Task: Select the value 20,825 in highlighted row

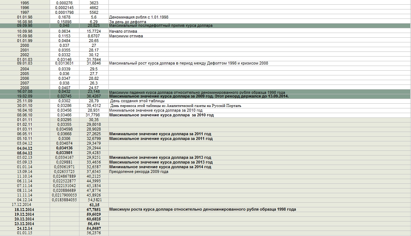Action: click(x=94, y=26)
